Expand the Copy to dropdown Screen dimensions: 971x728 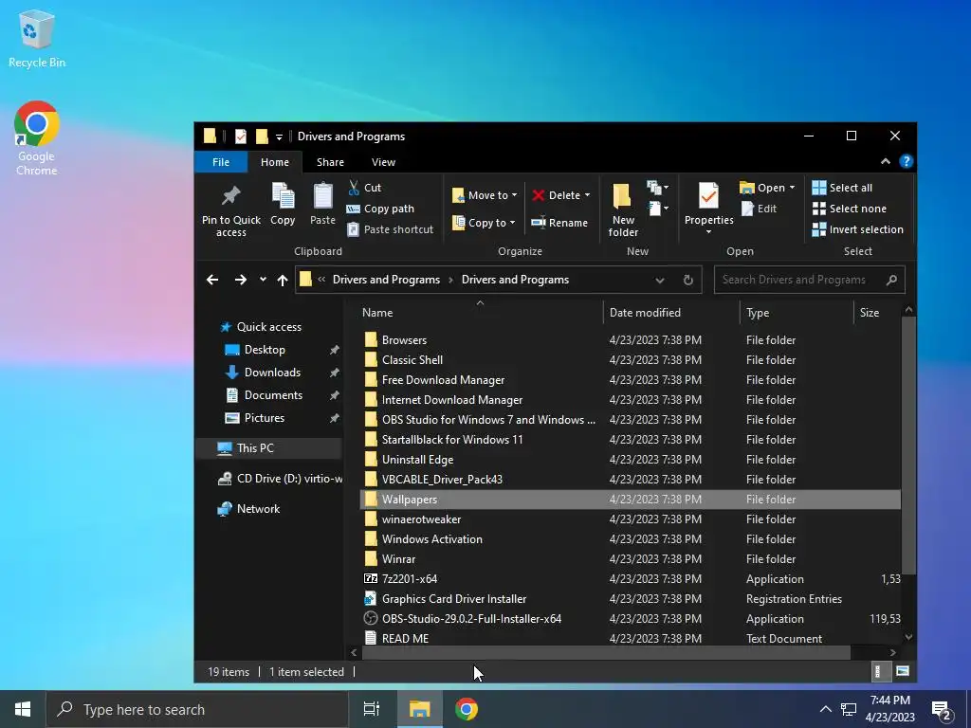tap(513, 223)
